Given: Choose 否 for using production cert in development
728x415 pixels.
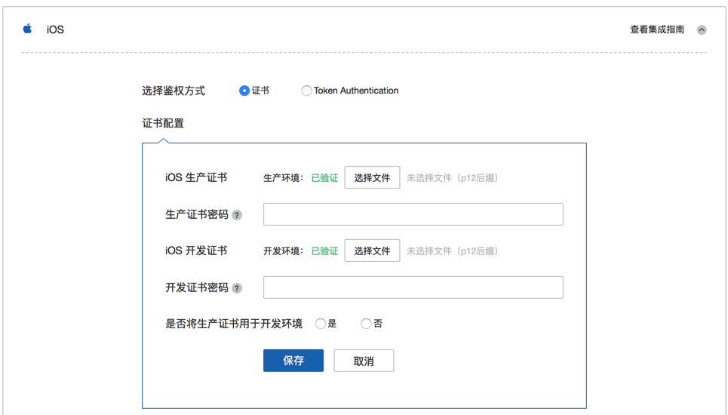Looking at the screenshot, I should (366, 324).
